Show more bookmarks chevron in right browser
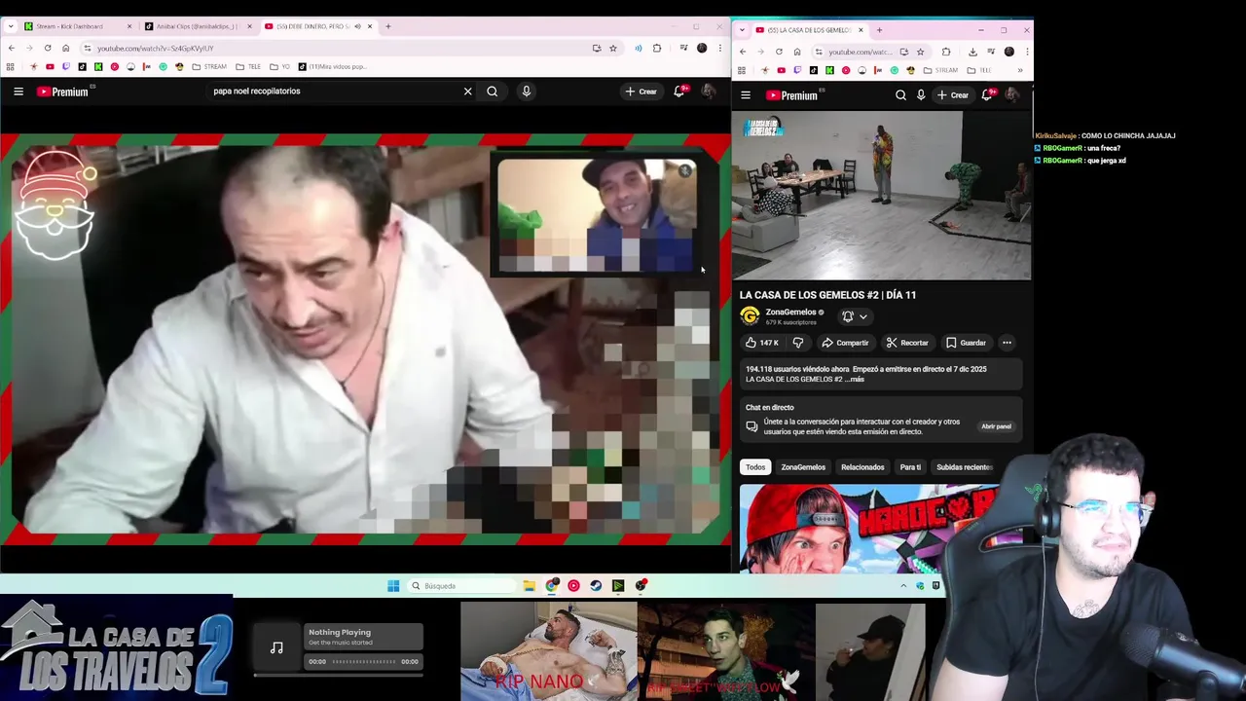The width and height of the screenshot is (1246, 701). (x=1019, y=70)
